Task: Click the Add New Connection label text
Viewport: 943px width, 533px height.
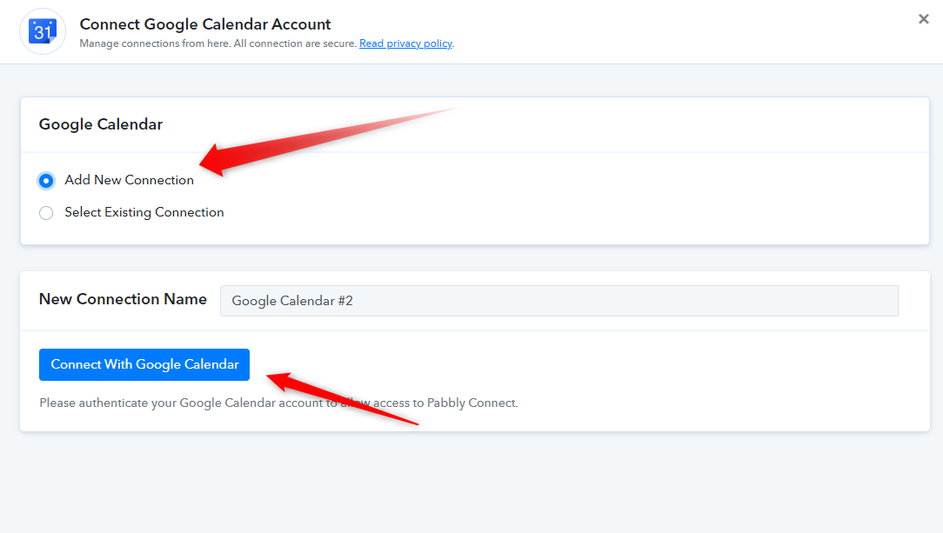Action: pos(130,180)
